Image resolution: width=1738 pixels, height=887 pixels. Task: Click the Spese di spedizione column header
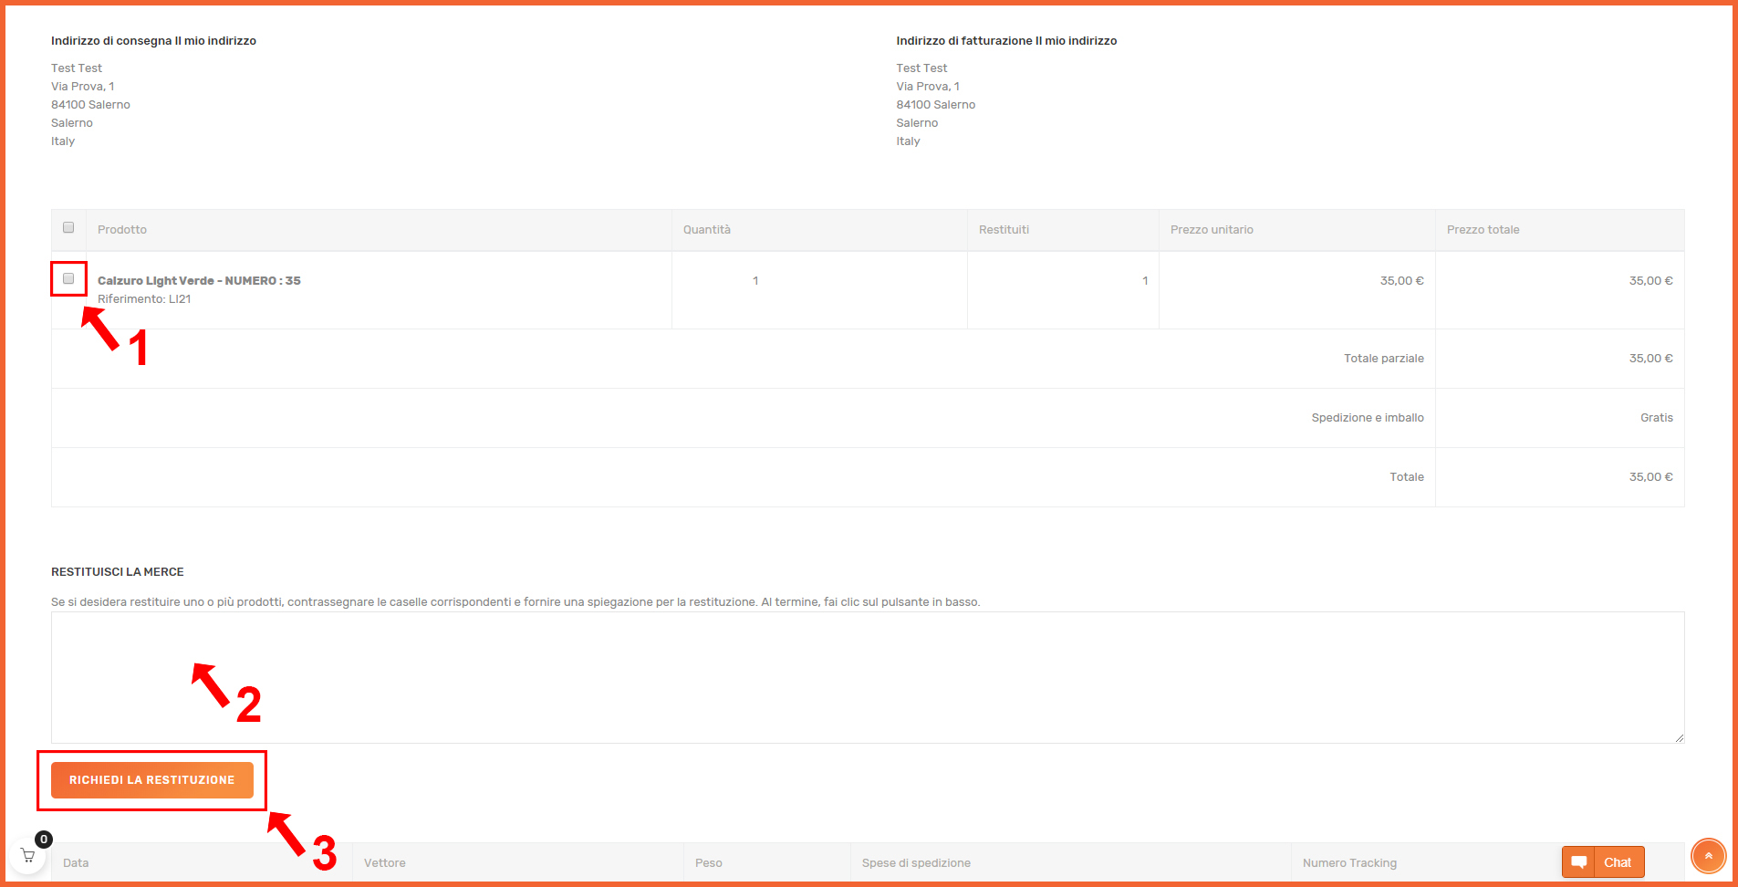916,863
